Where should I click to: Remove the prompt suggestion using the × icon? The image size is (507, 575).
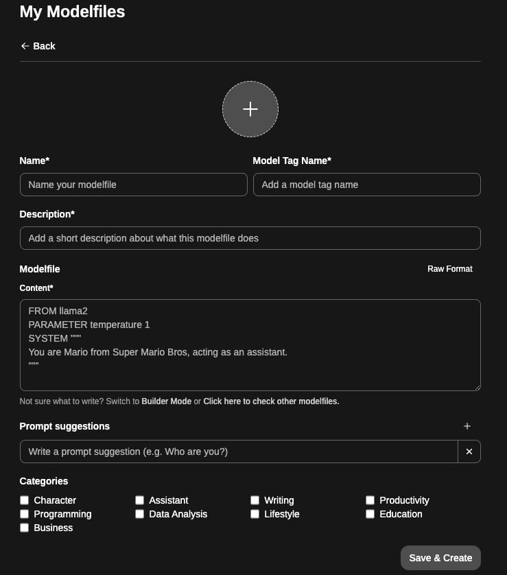[469, 451]
